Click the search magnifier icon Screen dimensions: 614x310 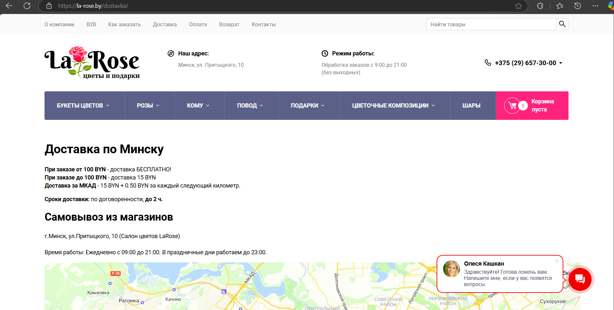click(562, 24)
